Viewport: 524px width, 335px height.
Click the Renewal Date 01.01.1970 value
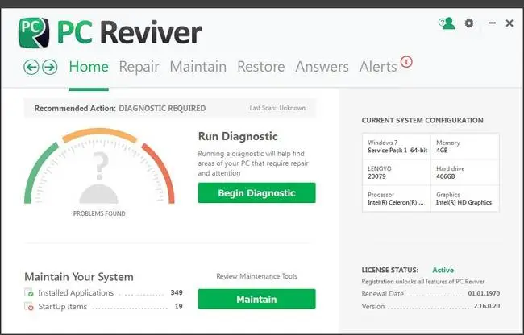click(484, 293)
